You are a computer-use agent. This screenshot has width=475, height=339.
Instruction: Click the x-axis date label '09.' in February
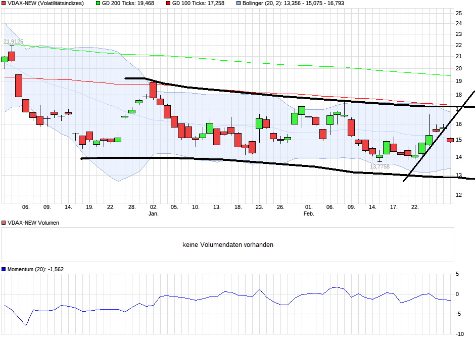351,207
